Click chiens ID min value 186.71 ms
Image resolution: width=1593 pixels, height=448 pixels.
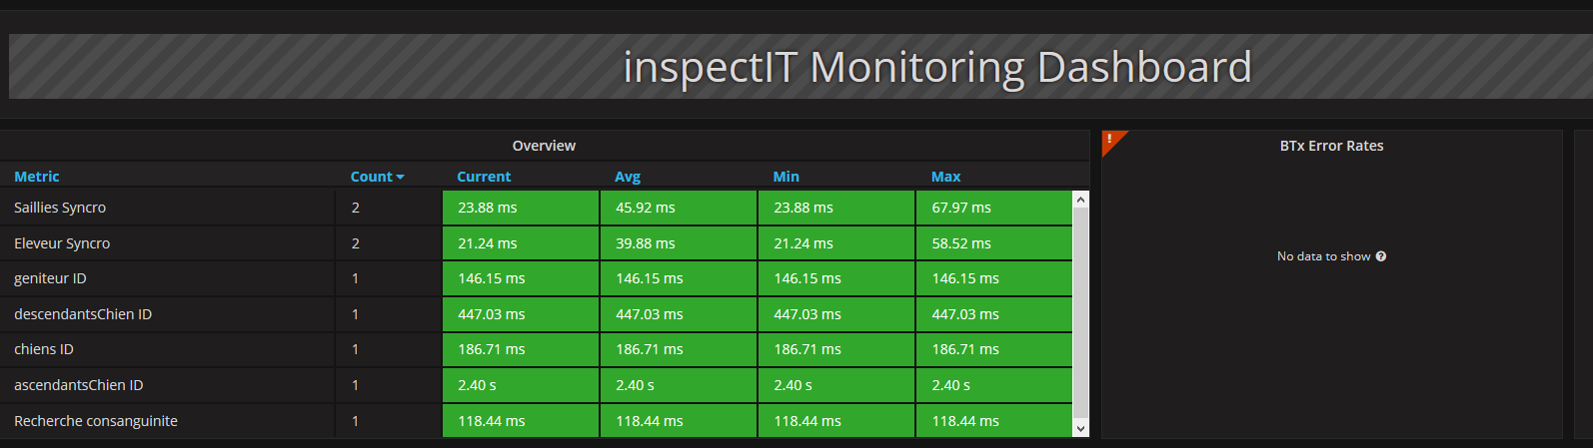[x=836, y=349]
